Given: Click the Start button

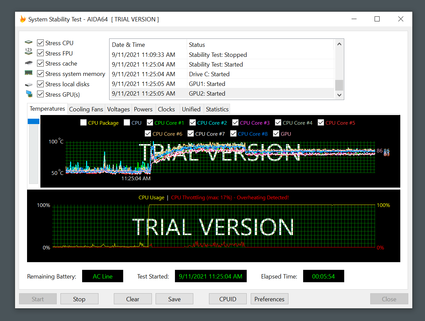Looking at the screenshot, I should (x=38, y=299).
